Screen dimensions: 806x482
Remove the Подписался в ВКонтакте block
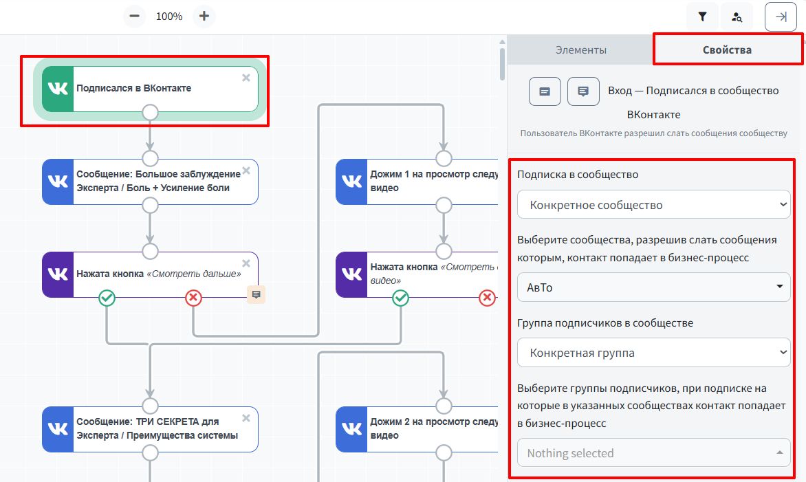pos(246,78)
